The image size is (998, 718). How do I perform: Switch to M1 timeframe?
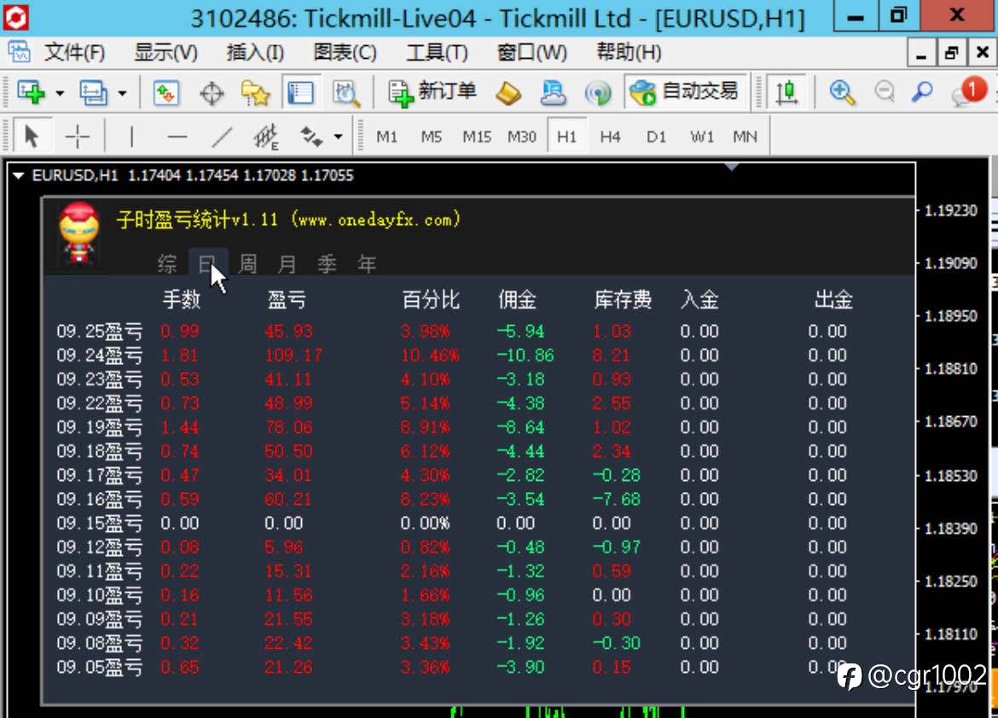tap(386, 136)
